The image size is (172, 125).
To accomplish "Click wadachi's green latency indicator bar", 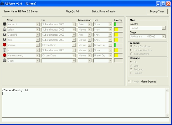I will click(x=115, y=24).
